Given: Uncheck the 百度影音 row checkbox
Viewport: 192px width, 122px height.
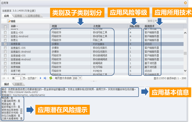Looking at the screenshot, I should tap(5, 44).
